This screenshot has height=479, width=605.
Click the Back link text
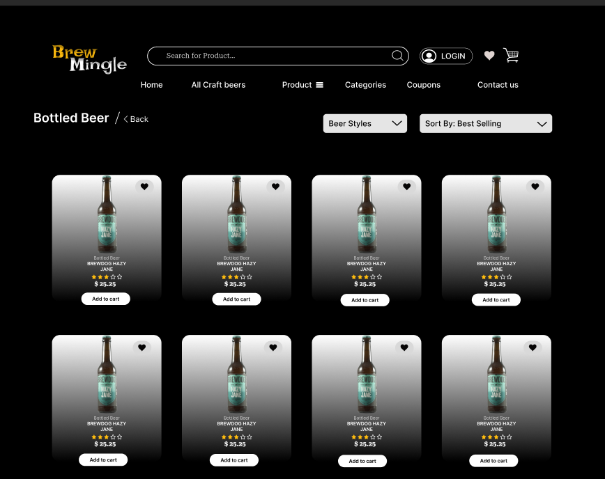click(139, 119)
